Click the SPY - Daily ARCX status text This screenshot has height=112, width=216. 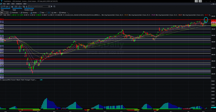(x=5, y=15)
